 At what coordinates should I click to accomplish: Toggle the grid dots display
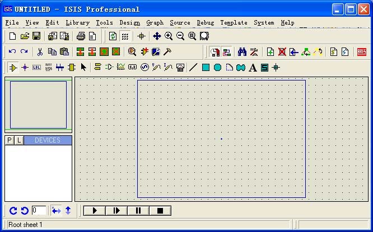(x=125, y=36)
